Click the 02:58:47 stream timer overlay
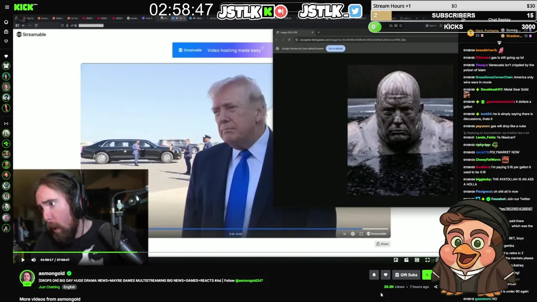 click(181, 10)
